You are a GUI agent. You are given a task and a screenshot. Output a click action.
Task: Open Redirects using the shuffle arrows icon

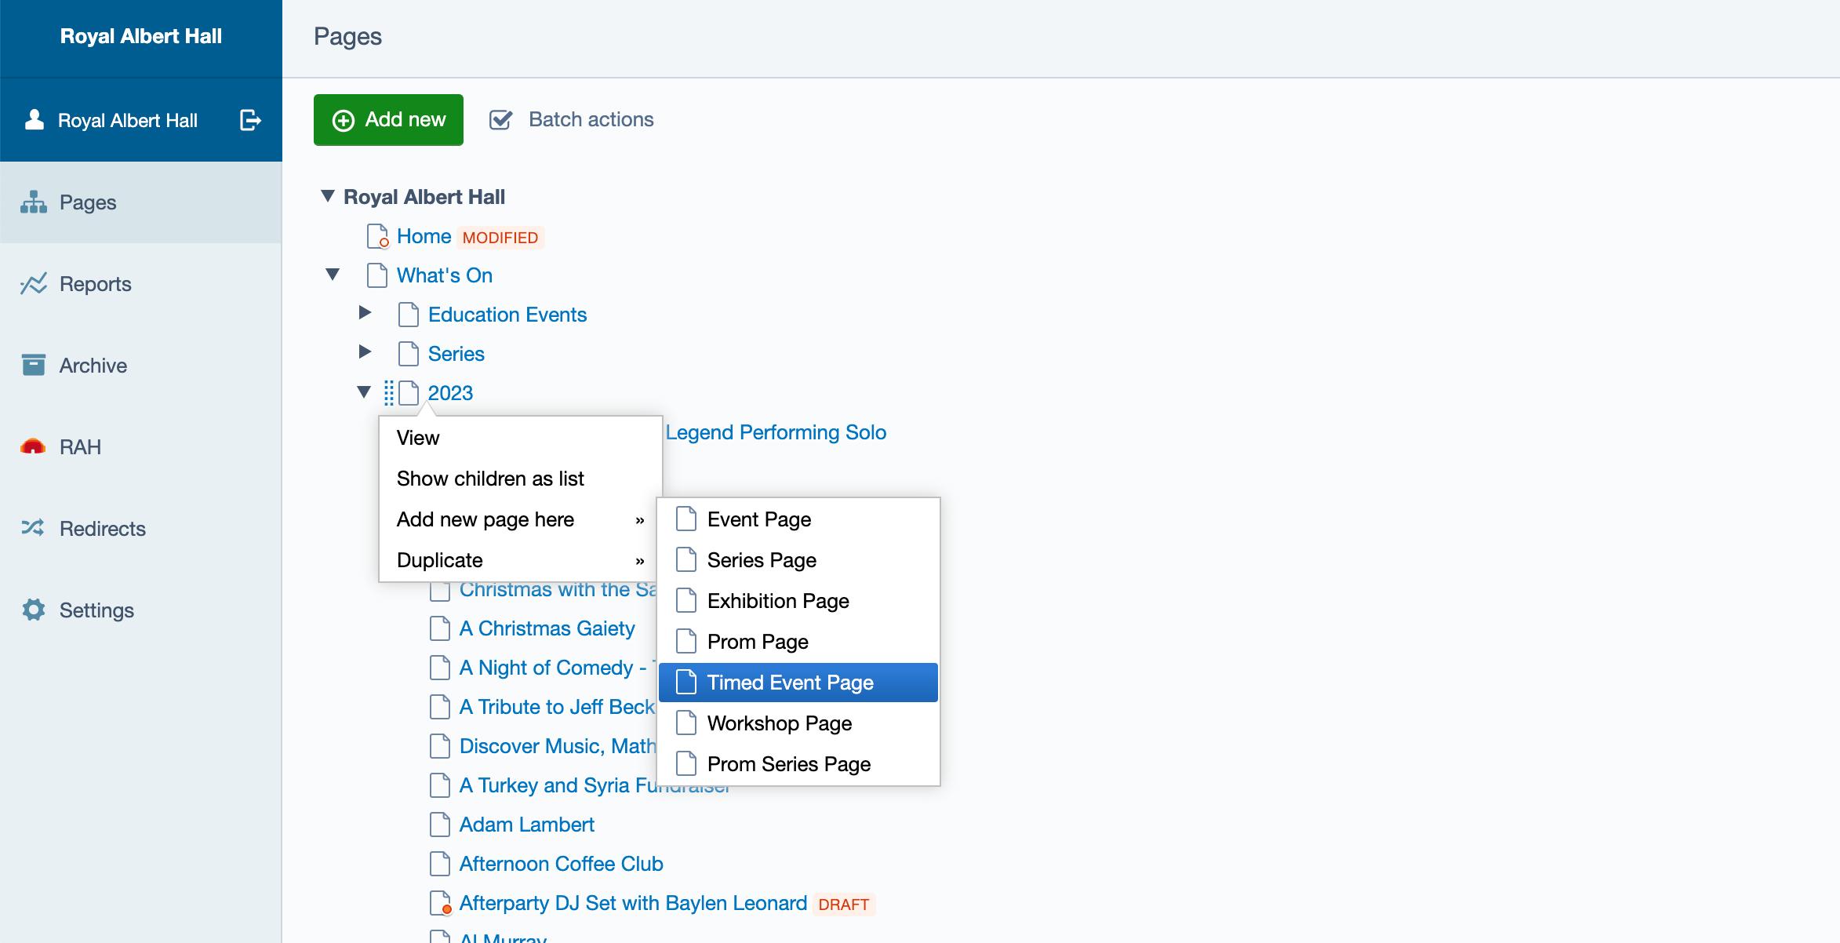(x=33, y=528)
